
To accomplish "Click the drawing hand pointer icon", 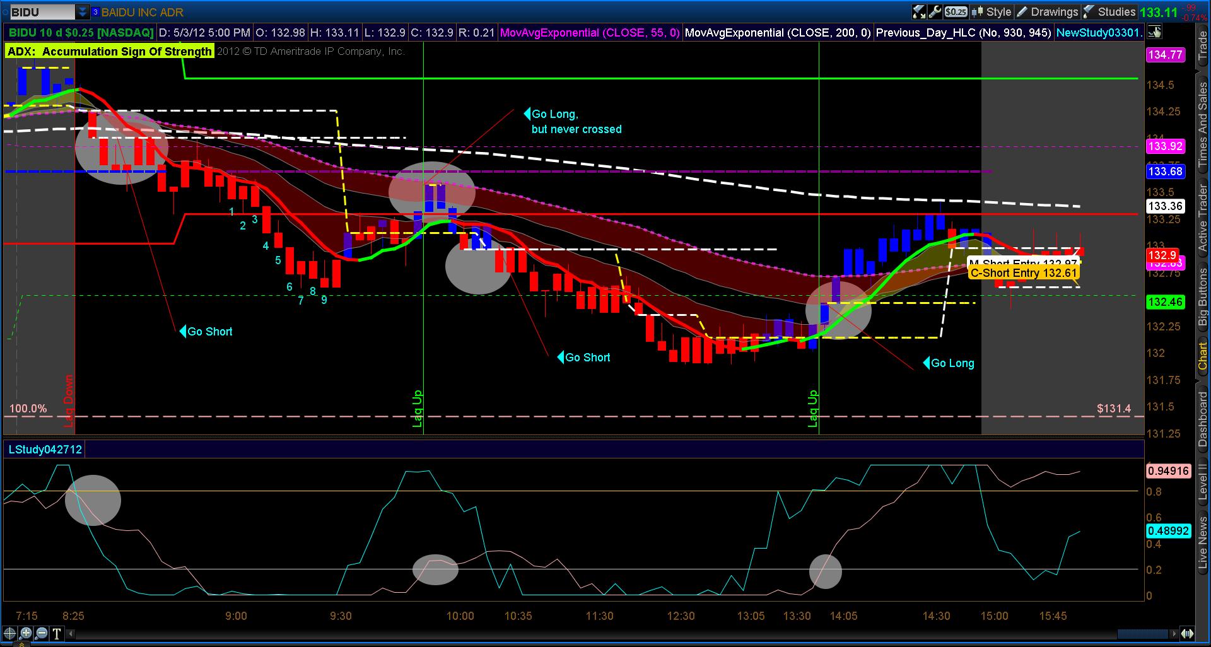I will [1154, 32].
